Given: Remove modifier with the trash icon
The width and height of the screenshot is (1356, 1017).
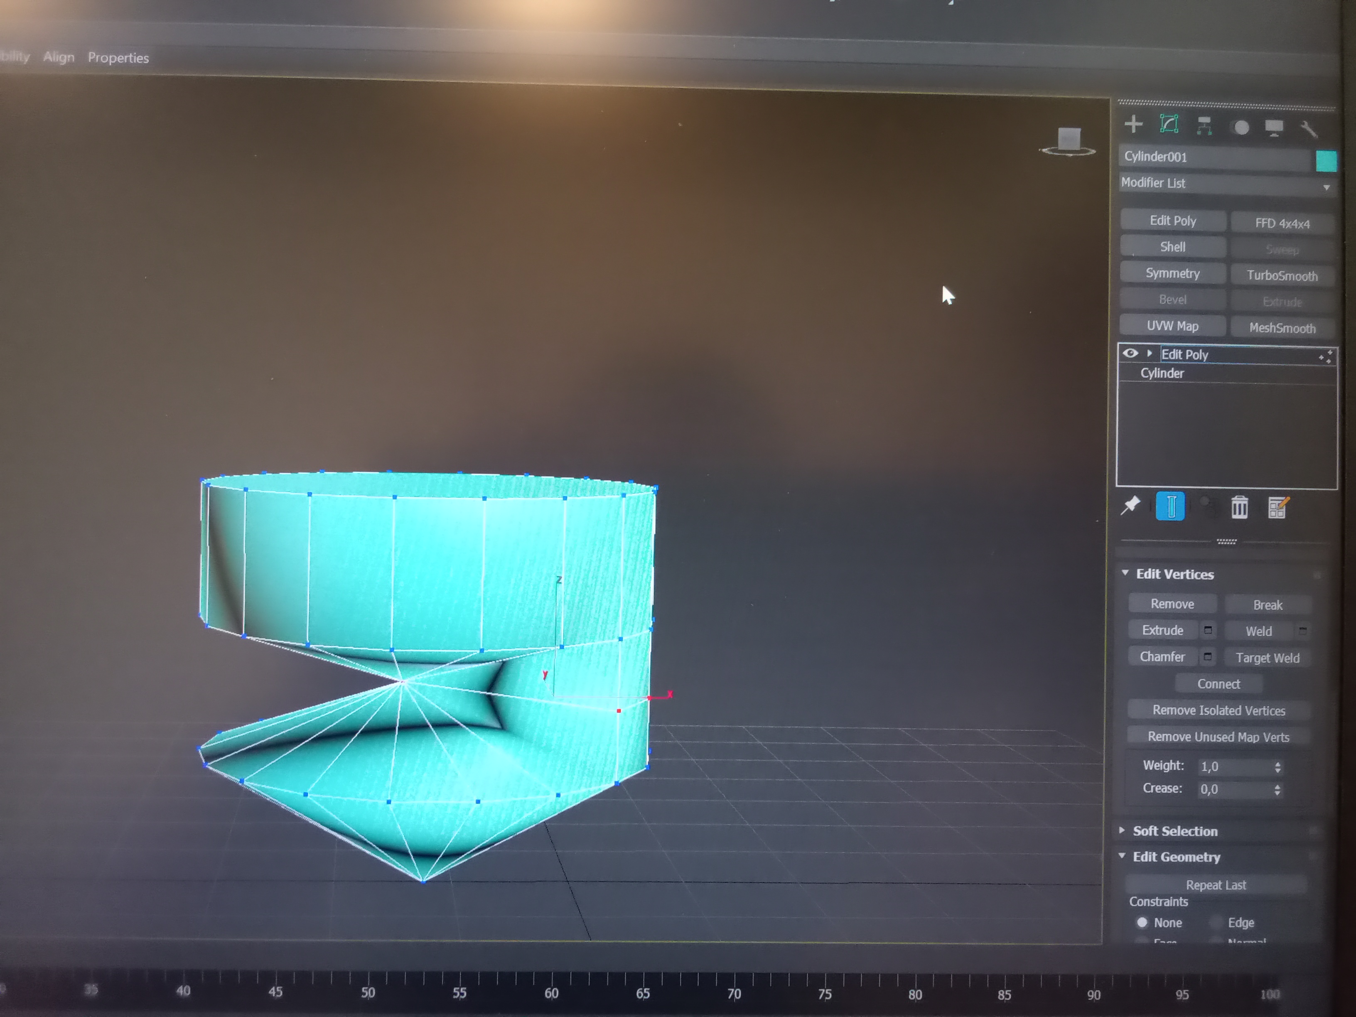Looking at the screenshot, I should click(1240, 508).
